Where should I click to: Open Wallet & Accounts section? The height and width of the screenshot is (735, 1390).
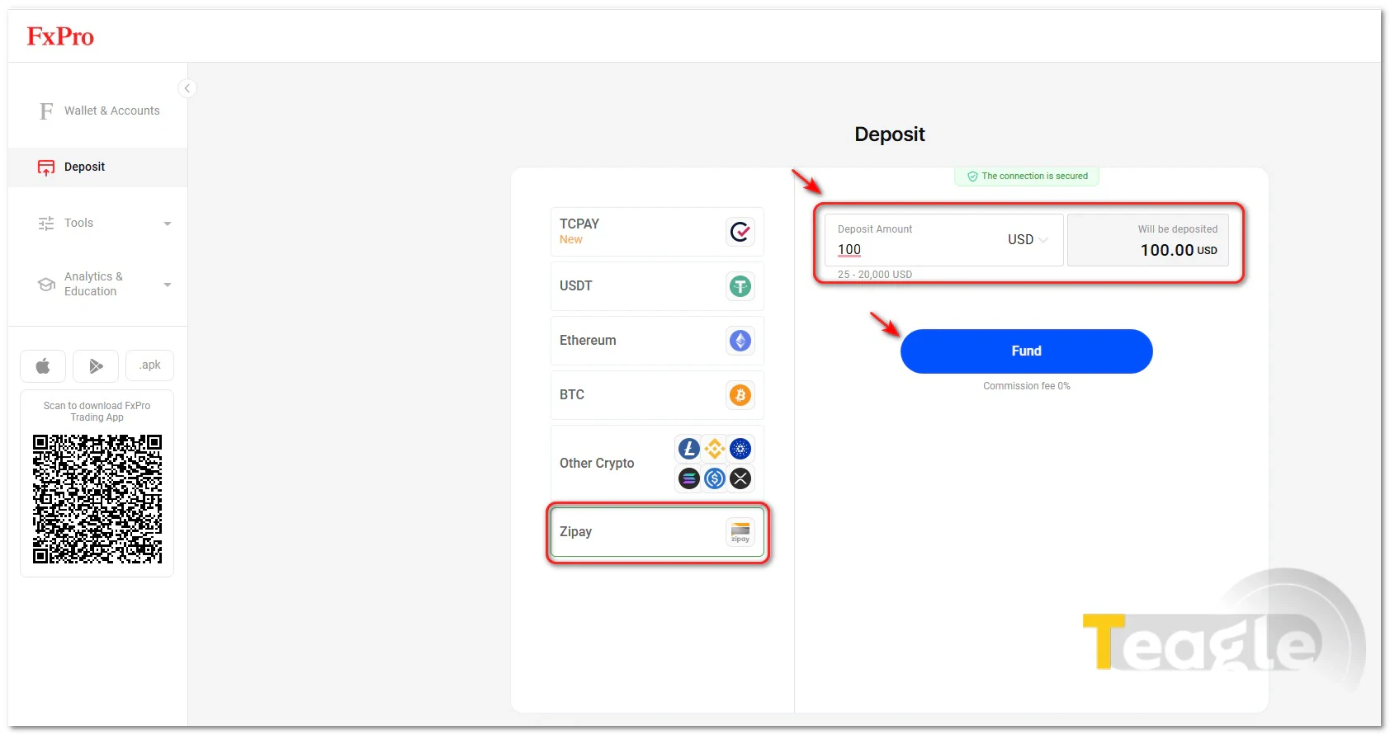(97, 111)
